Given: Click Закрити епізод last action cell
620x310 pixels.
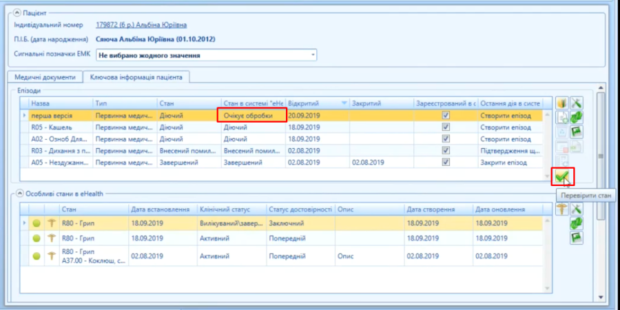Looking at the screenshot, I should 511,162.
